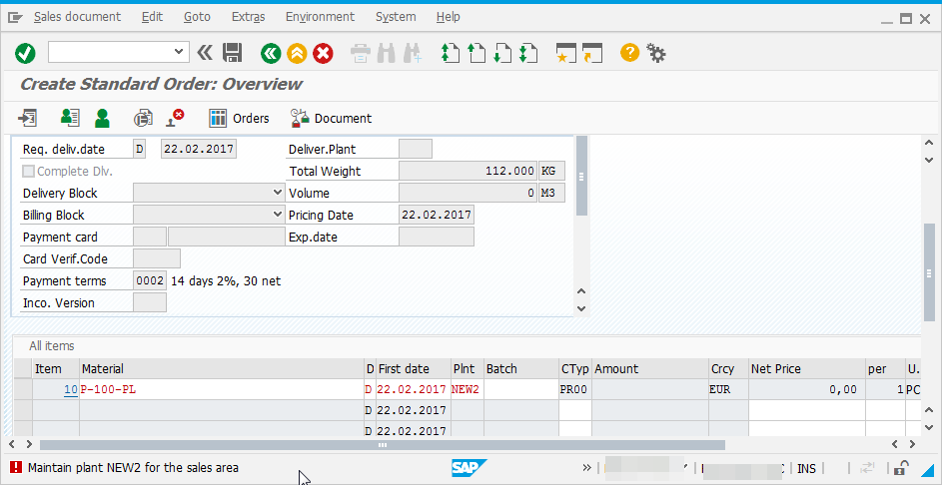Click the main window vertical scrollbar thumb
Viewport: 942px width, 485px height.
[x=929, y=271]
